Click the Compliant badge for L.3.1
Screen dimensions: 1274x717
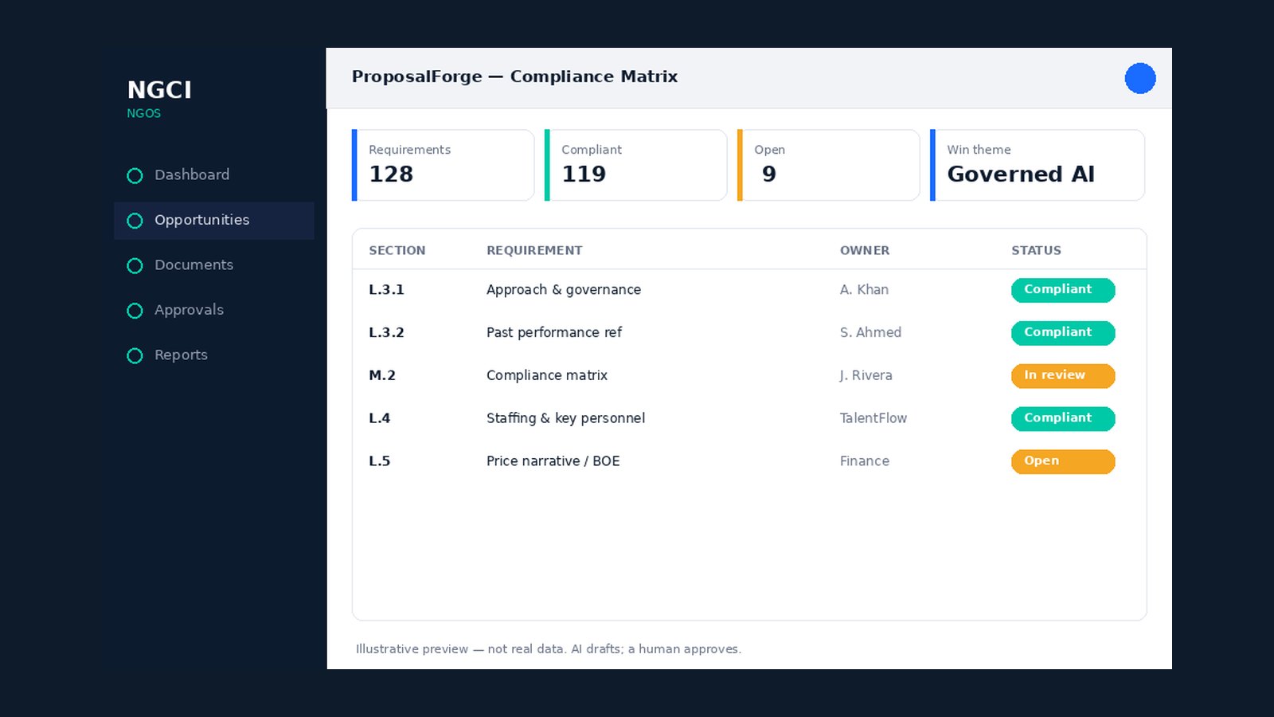pyautogui.click(x=1063, y=290)
